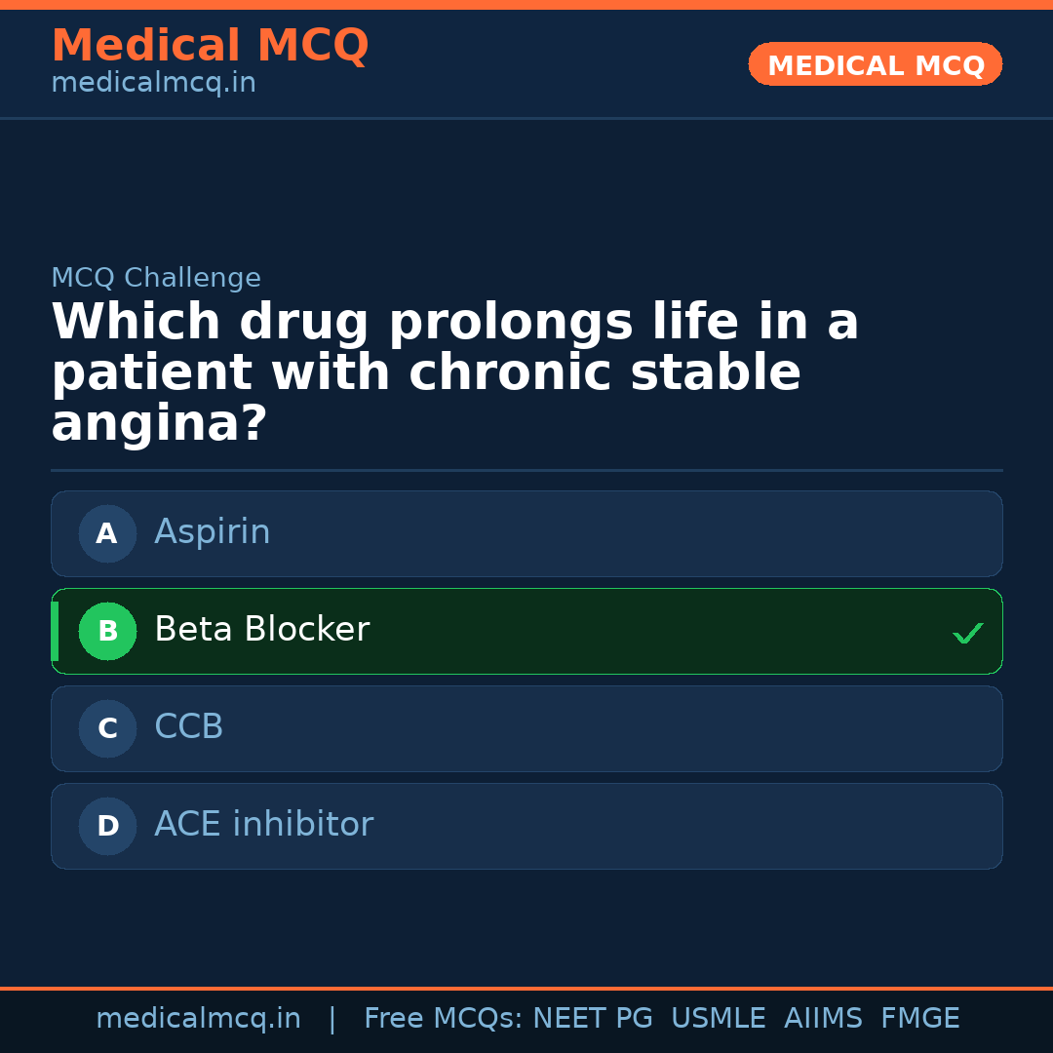Click the AIIMS footer label
Viewport: 1053px width, 1053px height.
[x=823, y=1019]
